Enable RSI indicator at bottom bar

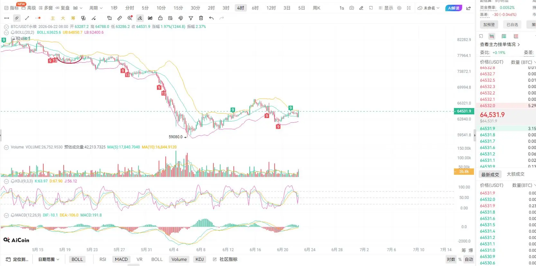[x=103, y=259]
